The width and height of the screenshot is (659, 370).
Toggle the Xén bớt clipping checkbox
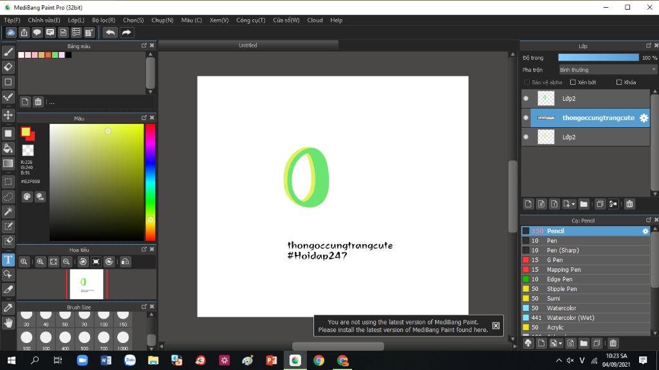573,82
